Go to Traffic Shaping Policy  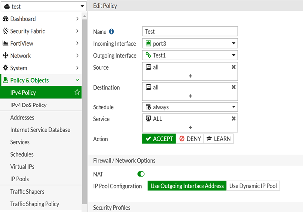click(x=35, y=204)
